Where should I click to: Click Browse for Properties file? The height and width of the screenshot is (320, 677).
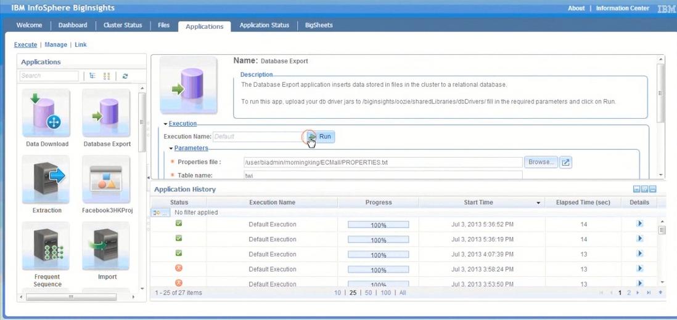point(541,162)
